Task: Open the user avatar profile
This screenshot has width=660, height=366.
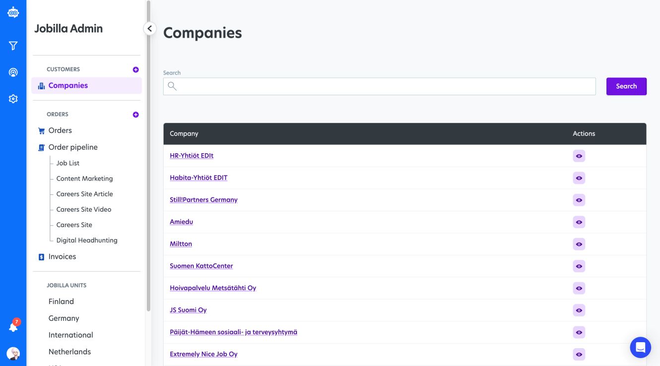Action: coord(13,354)
